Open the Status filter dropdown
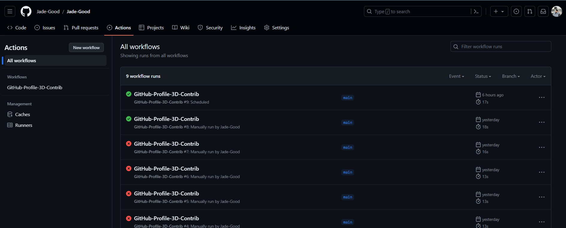566x228 pixels. tap(483, 76)
